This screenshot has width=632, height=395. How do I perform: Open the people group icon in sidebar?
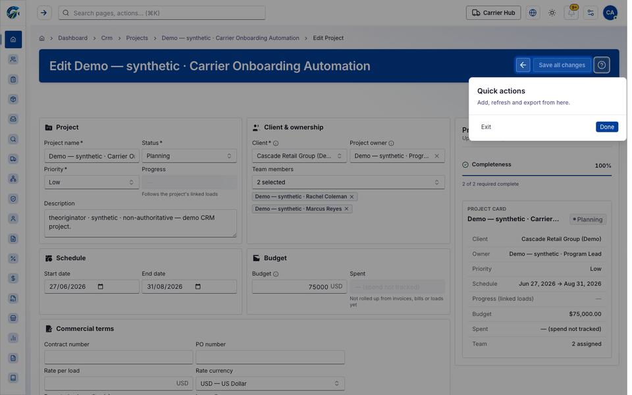pyautogui.click(x=13, y=59)
